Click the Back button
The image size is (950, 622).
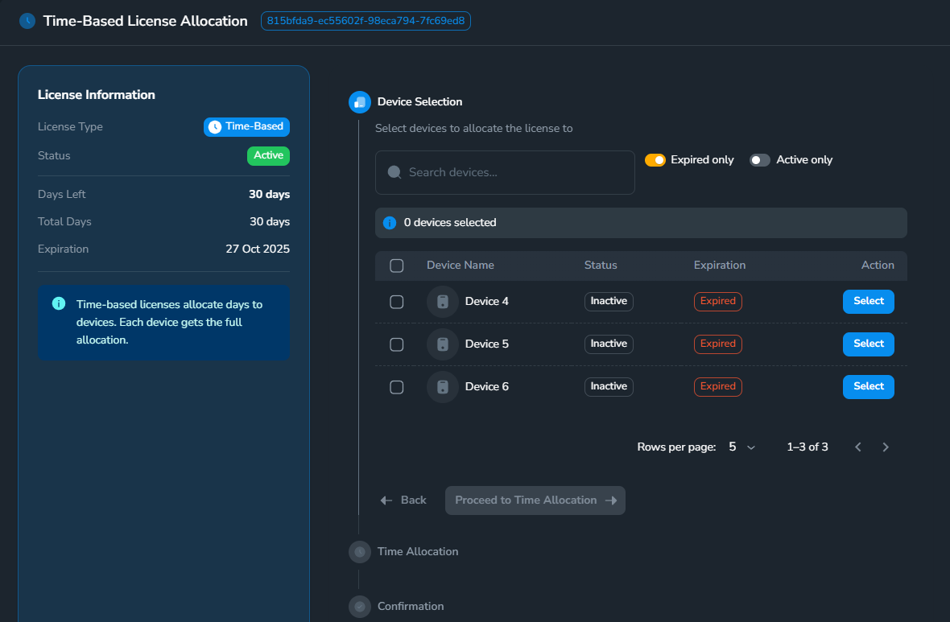[403, 500]
